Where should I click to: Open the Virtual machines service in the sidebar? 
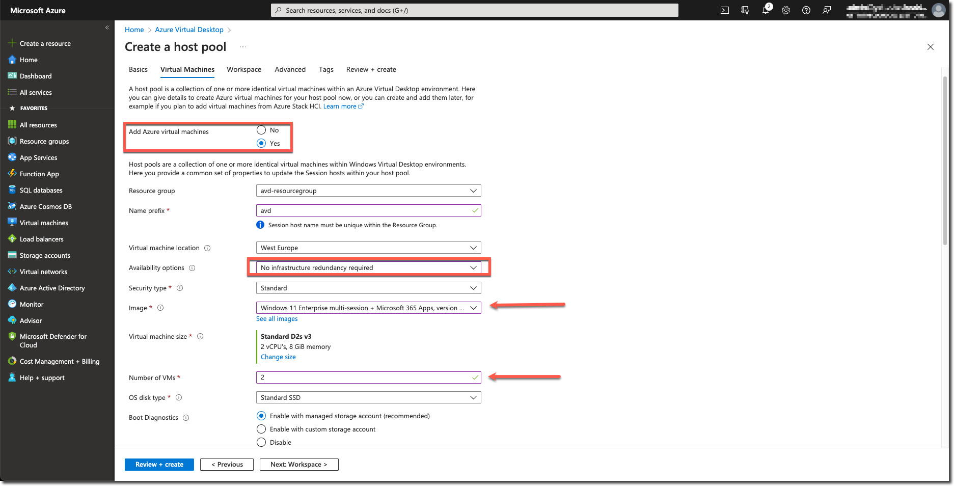click(43, 223)
